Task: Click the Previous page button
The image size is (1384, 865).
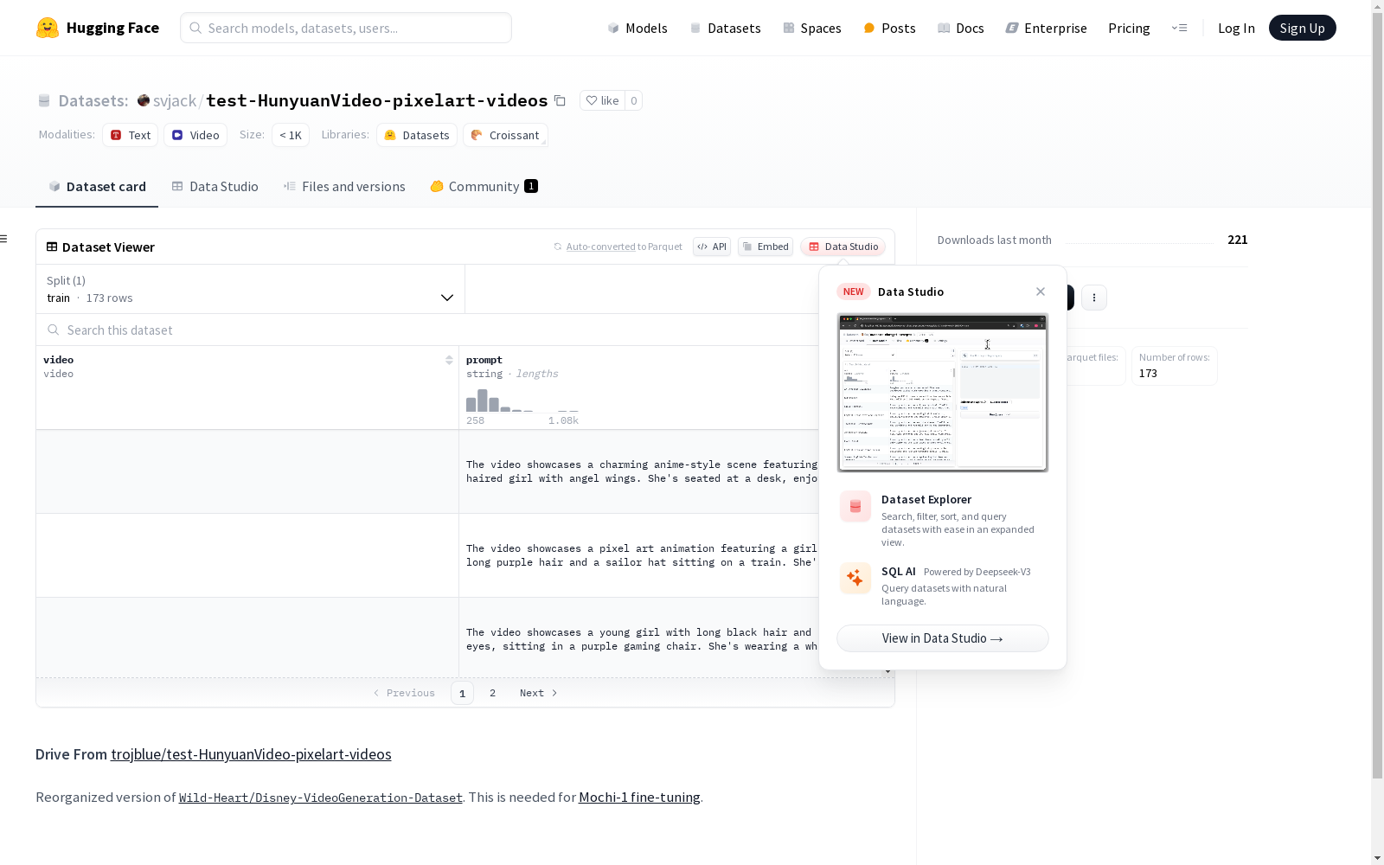Action: click(404, 693)
